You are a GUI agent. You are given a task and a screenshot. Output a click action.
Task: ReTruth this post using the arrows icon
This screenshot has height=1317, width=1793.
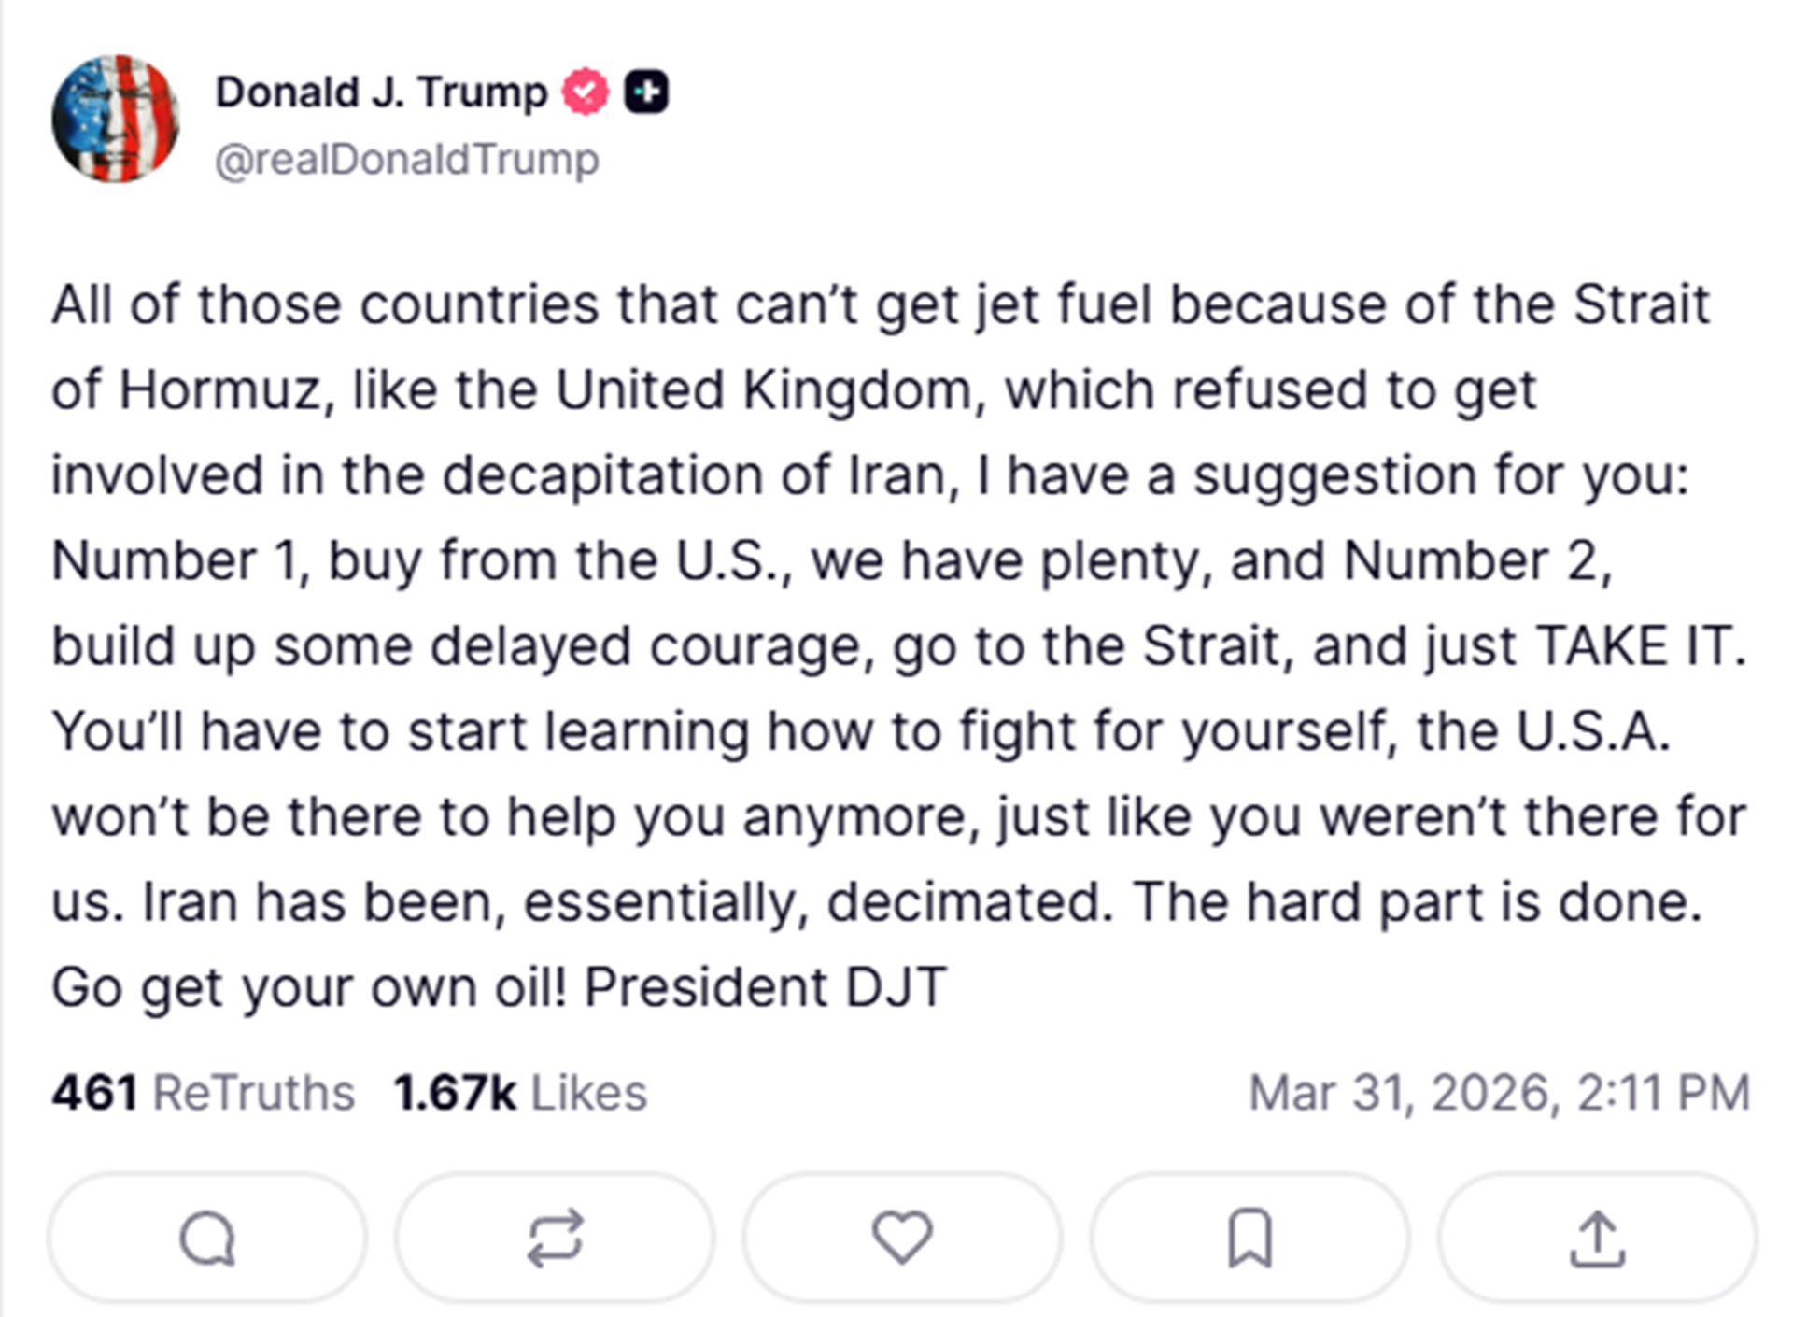click(x=555, y=1239)
